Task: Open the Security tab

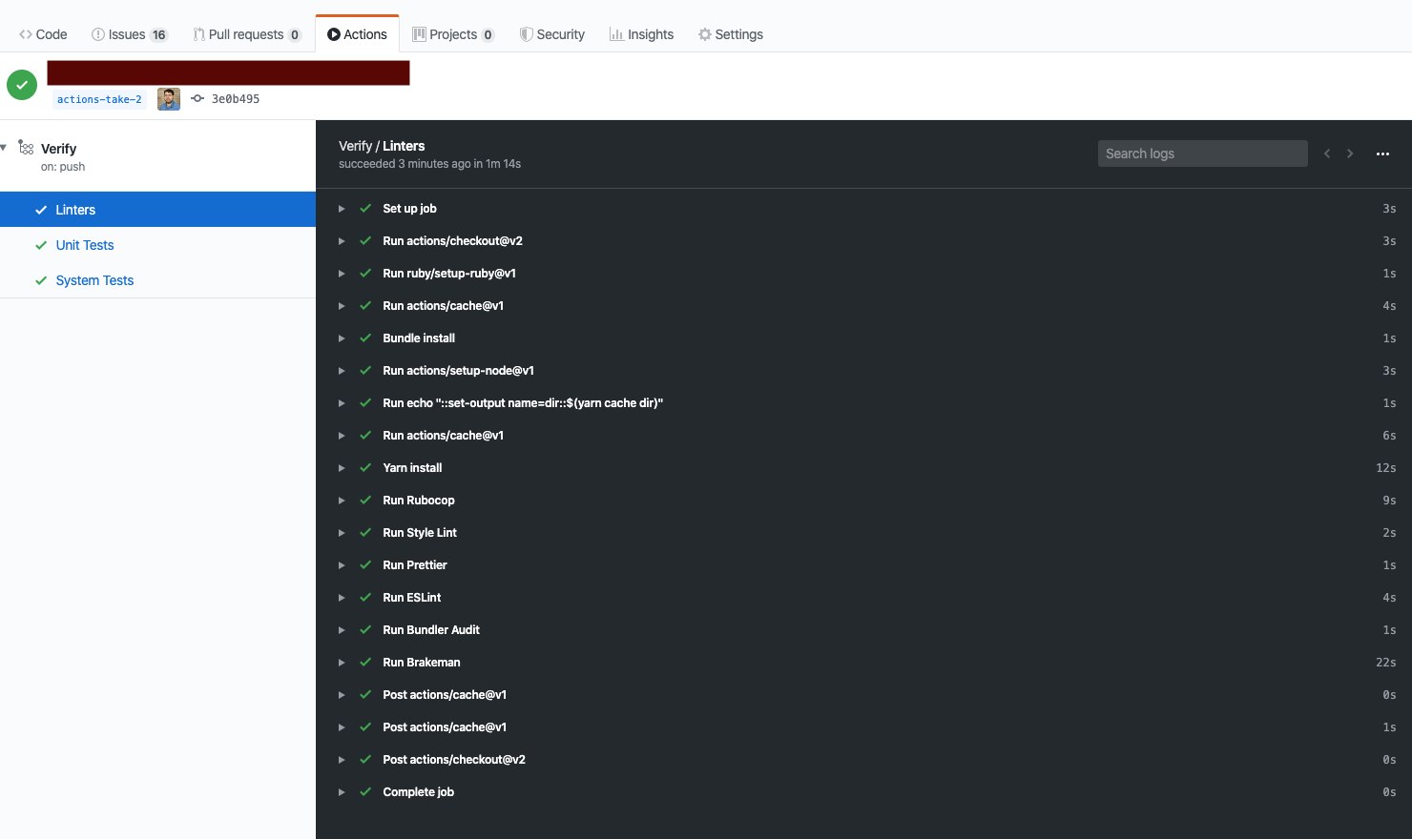Action: [x=552, y=34]
